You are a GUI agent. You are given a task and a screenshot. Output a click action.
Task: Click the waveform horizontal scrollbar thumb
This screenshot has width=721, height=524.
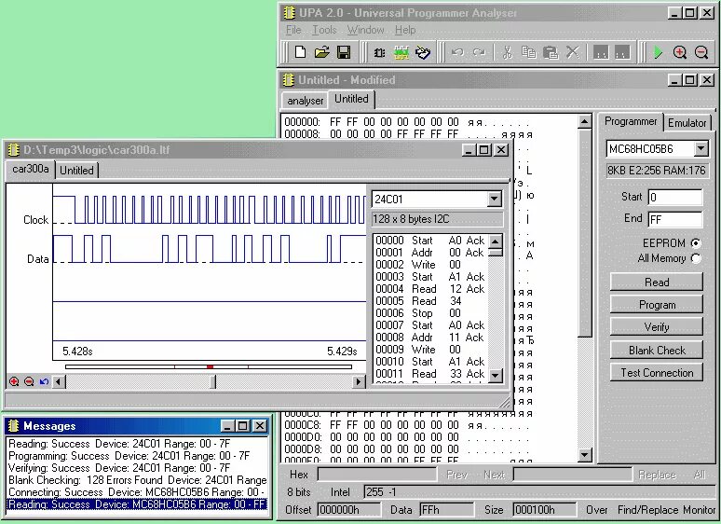[x=212, y=382]
